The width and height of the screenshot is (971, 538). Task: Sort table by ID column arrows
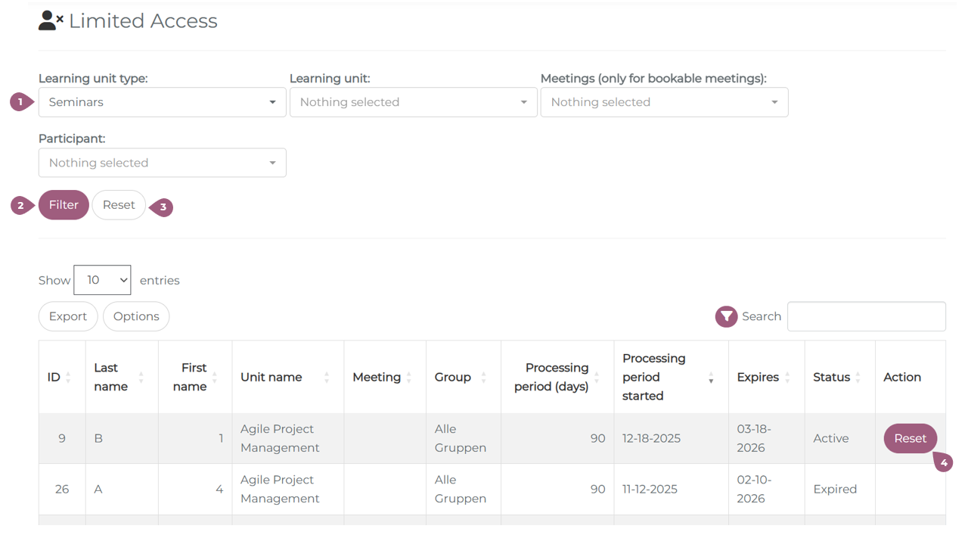68,378
